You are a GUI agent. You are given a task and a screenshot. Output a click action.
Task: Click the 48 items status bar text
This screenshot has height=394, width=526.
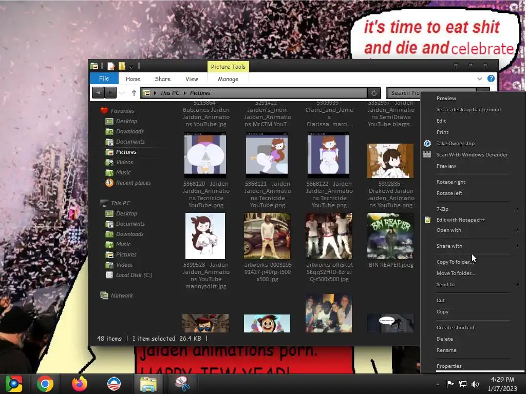[x=109, y=339]
